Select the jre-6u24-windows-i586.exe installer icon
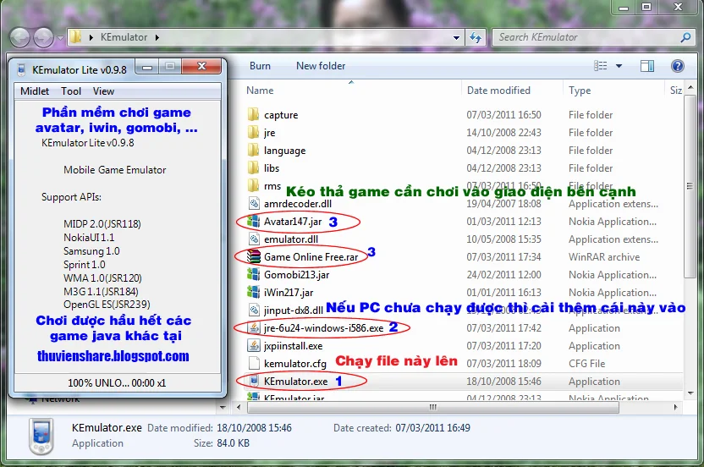Viewport: 704px width, 467px height. click(x=254, y=327)
